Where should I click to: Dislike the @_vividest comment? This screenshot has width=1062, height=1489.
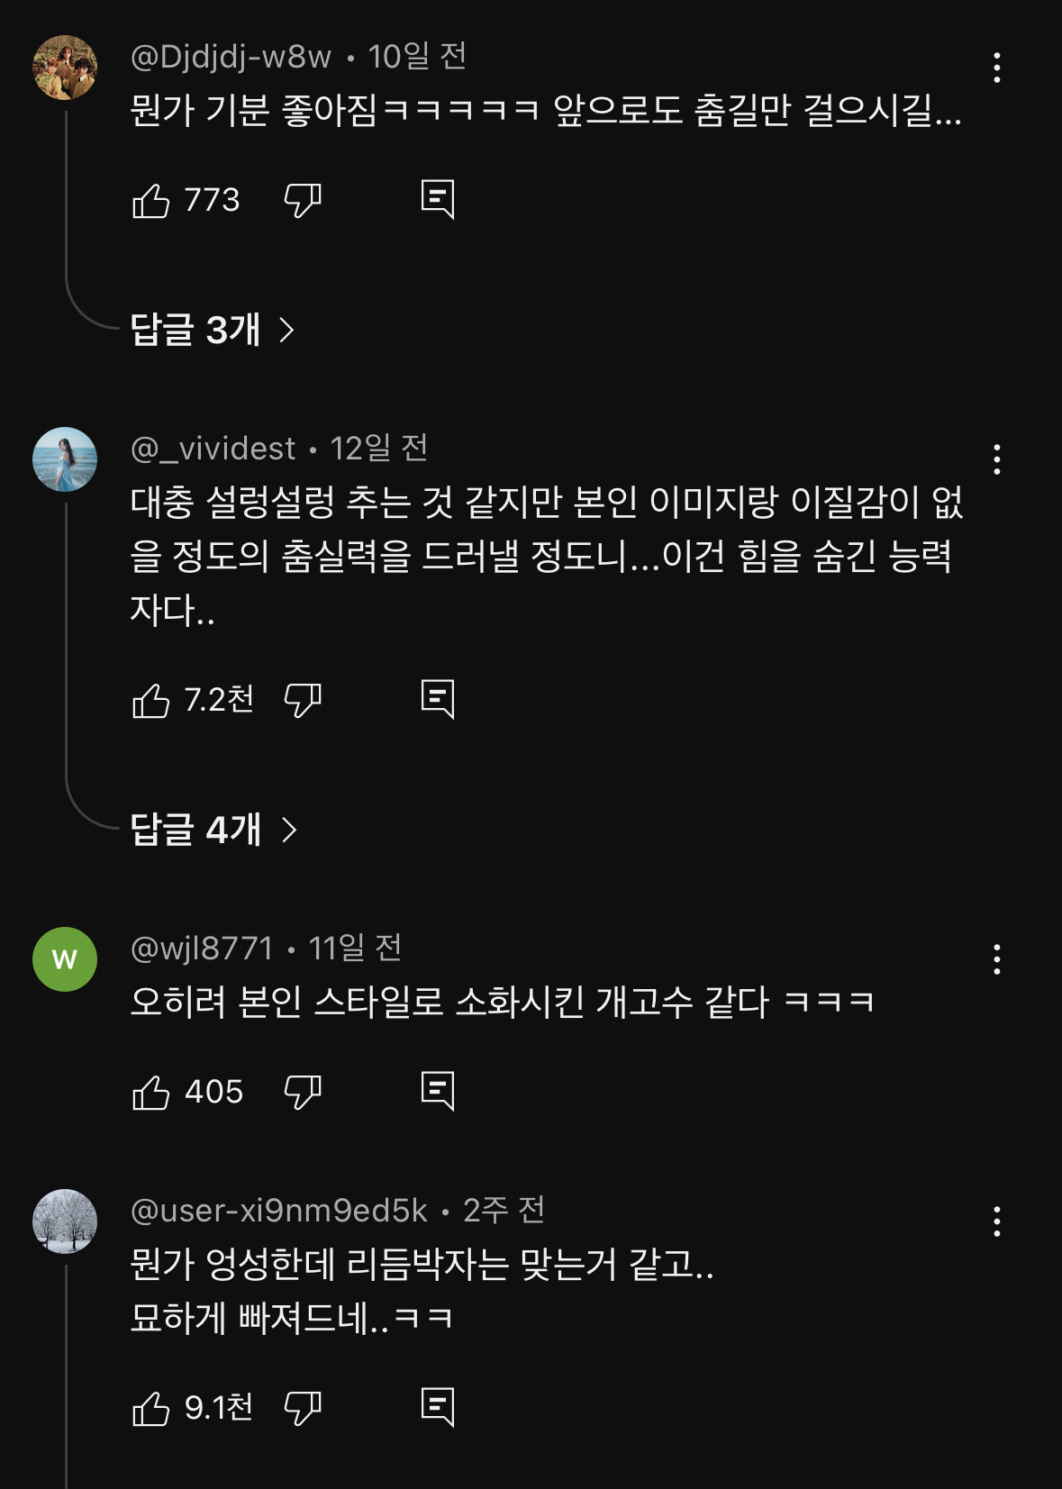click(303, 700)
